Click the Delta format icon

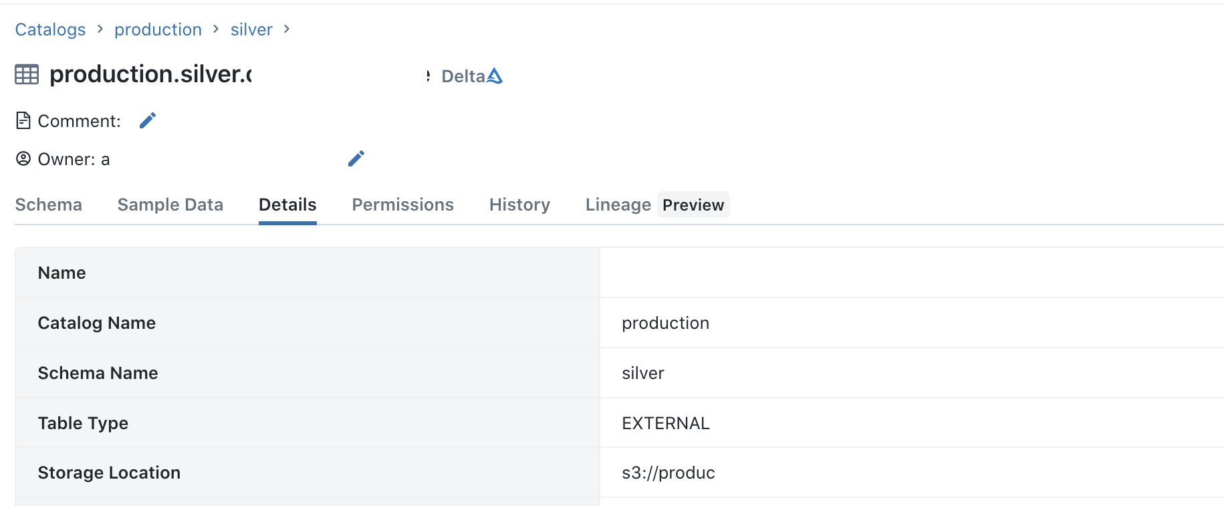tap(494, 76)
